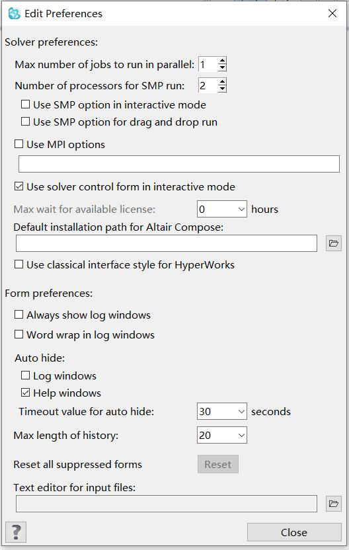The height and width of the screenshot is (550, 349).
Task: Open Max wait for license dropdown
Action: click(222, 209)
